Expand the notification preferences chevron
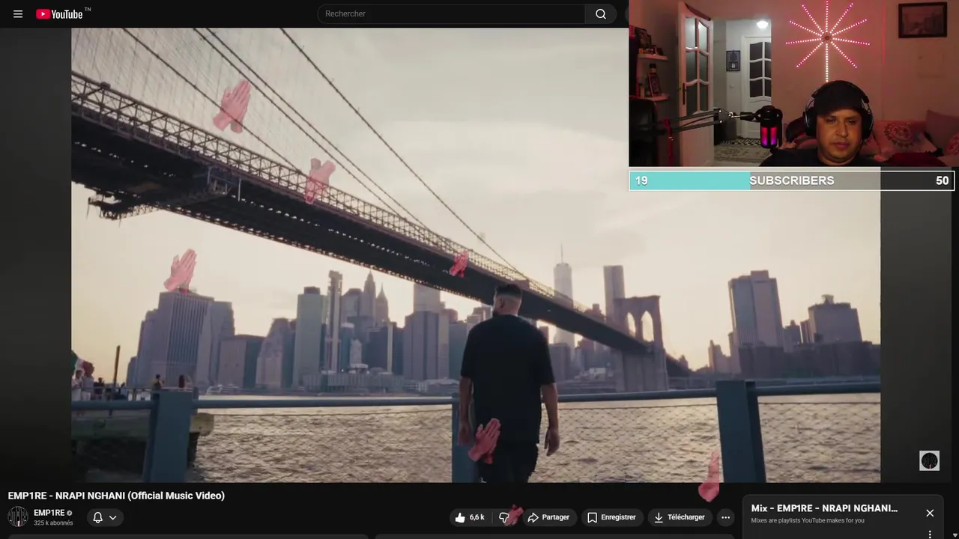Viewport: 959px width, 539px height. click(x=113, y=517)
